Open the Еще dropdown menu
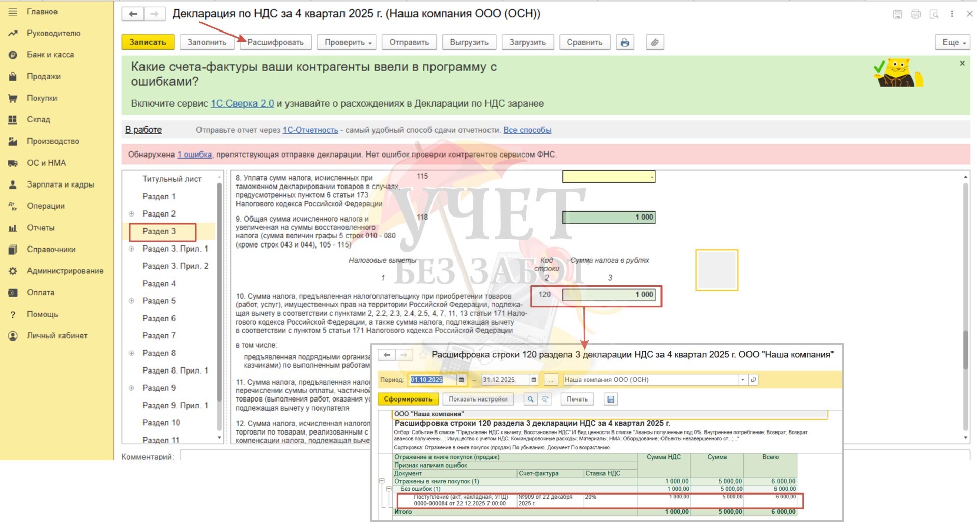Viewport: 977px width, 525px height. [952, 42]
